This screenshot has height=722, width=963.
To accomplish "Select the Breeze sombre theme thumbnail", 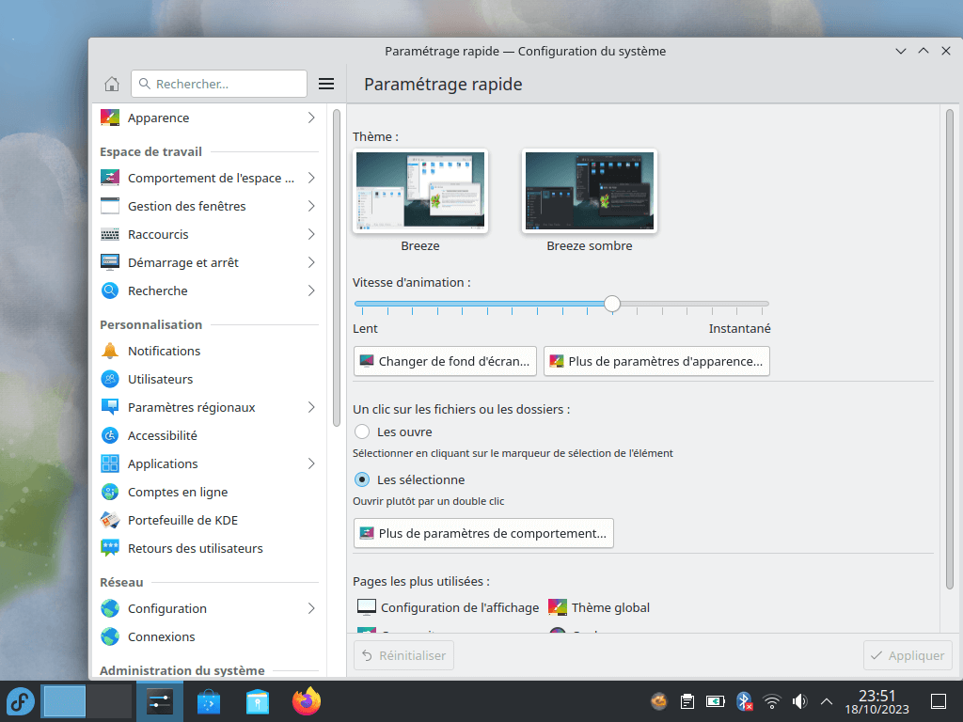I will point(590,191).
